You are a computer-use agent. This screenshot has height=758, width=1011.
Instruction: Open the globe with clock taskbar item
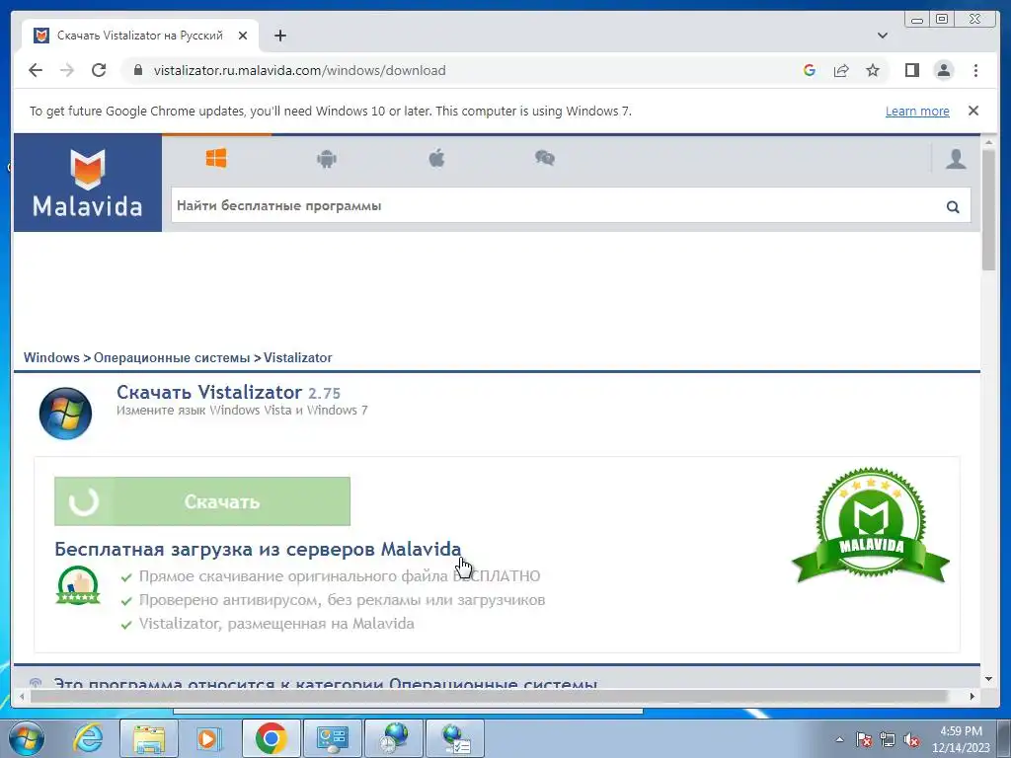393,738
